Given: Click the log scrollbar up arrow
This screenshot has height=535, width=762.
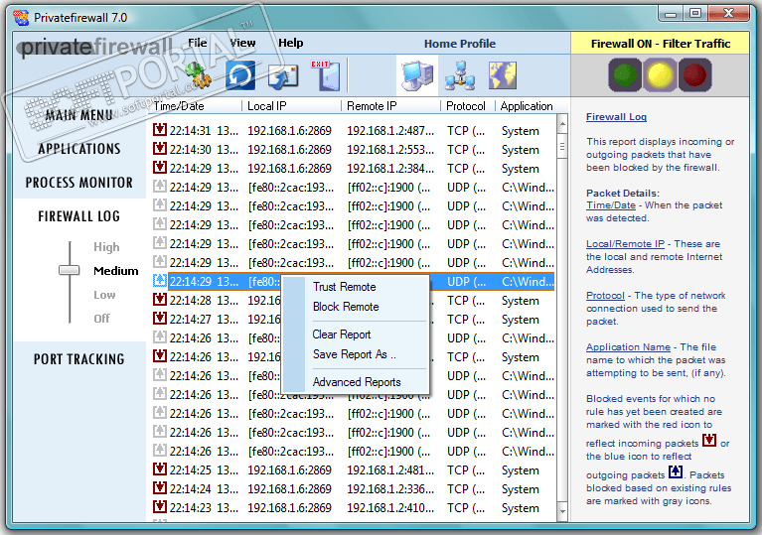Looking at the screenshot, I should tap(561, 124).
